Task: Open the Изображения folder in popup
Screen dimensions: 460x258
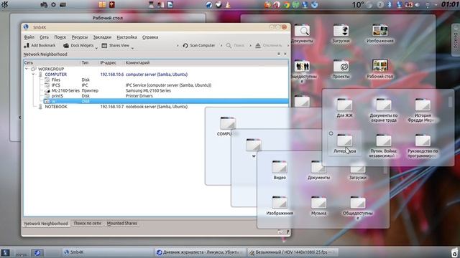Action: coord(280,206)
